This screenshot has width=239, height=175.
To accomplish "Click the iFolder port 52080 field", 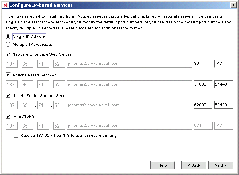I will [202, 105].
